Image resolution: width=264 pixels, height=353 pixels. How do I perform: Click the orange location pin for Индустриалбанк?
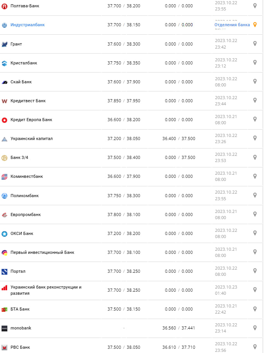coord(255,25)
